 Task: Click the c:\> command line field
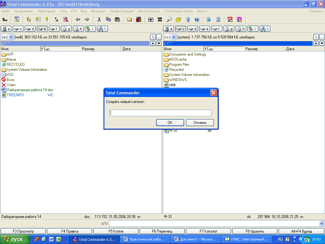pos(214,223)
